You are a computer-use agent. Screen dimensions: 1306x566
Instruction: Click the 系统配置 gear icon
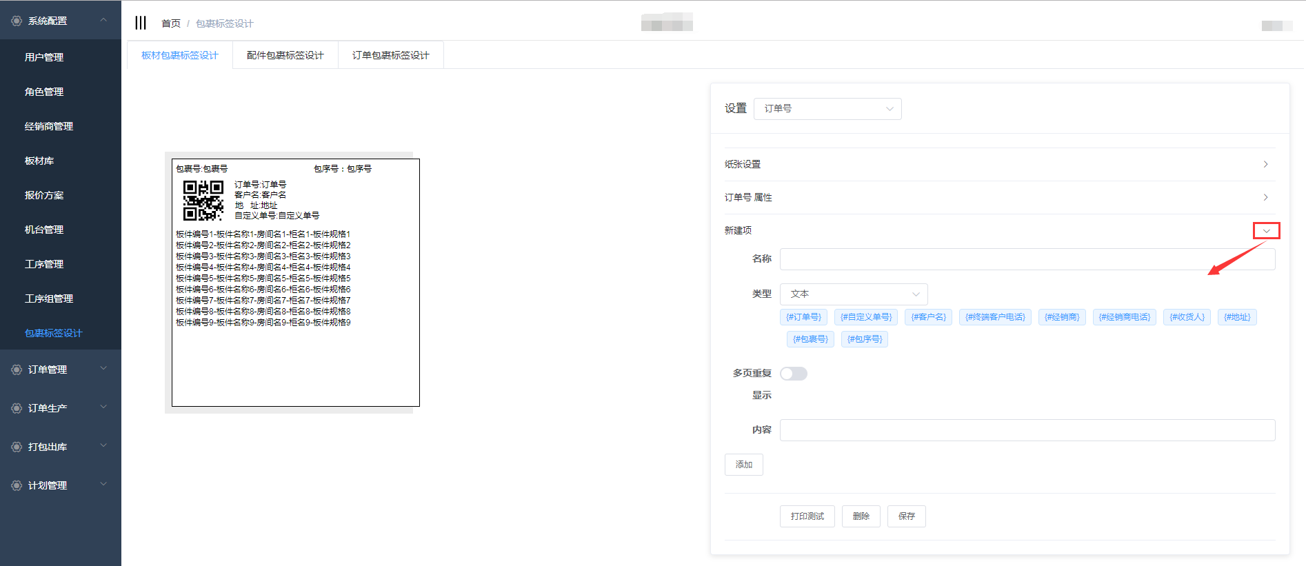[x=17, y=21]
